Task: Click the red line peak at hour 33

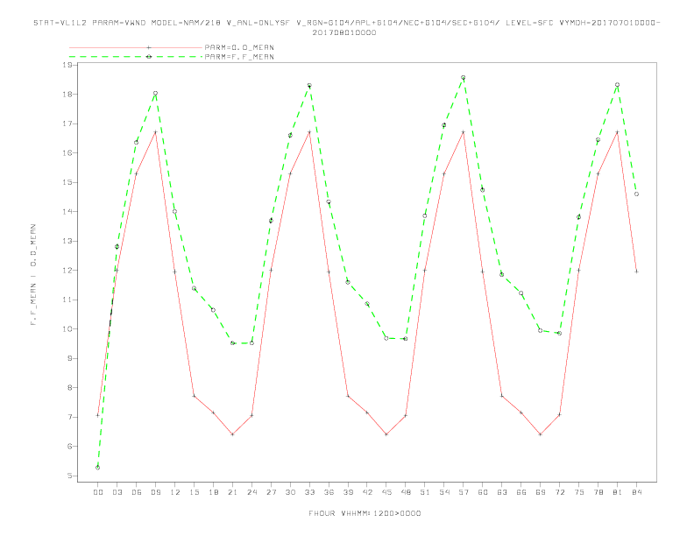Action: 309,131
